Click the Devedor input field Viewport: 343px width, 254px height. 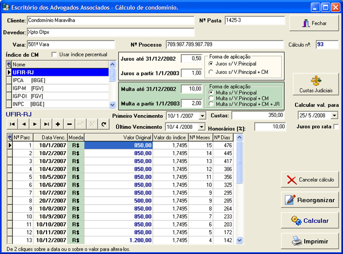pyautogui.click(x=110, y=32)
